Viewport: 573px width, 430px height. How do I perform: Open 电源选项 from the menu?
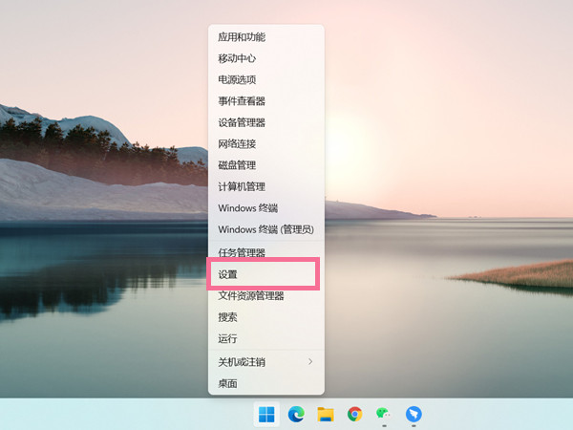[236, 80]
